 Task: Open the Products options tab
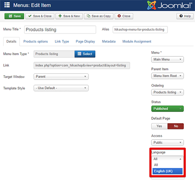[35, 41]
